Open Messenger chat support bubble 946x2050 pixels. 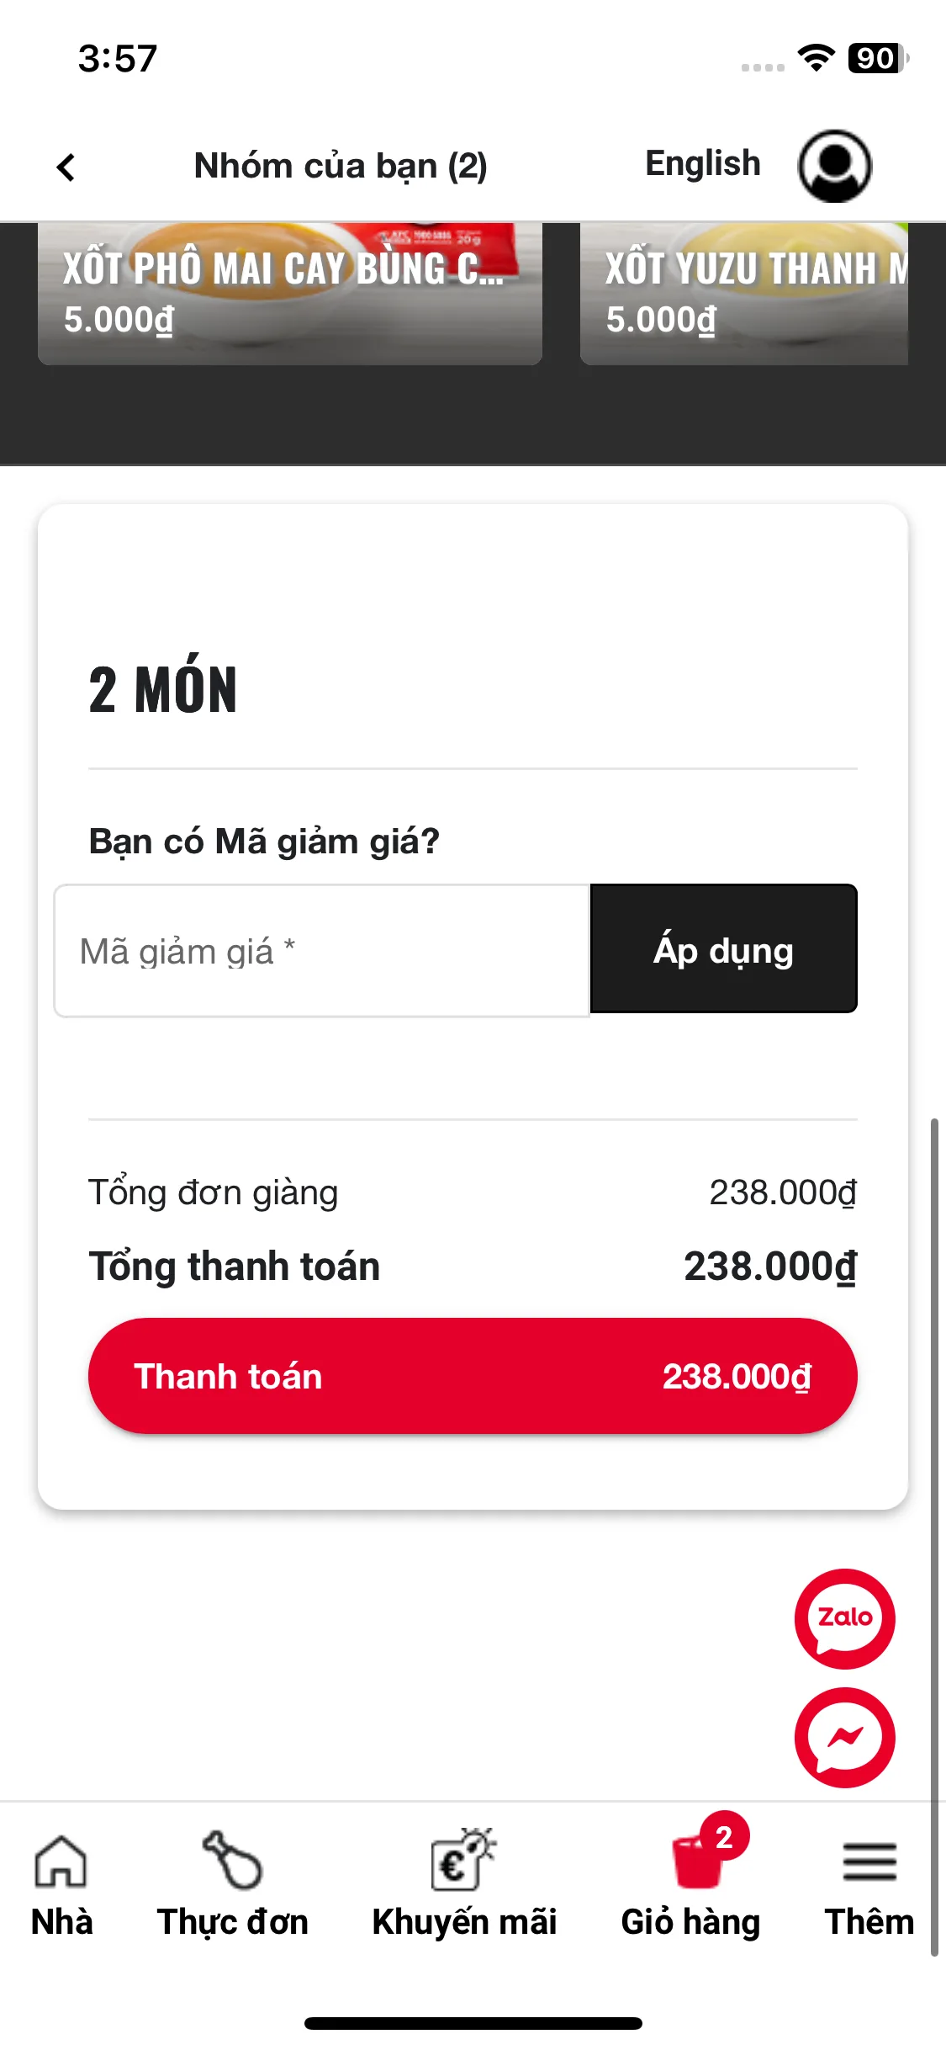(844, 1737)
